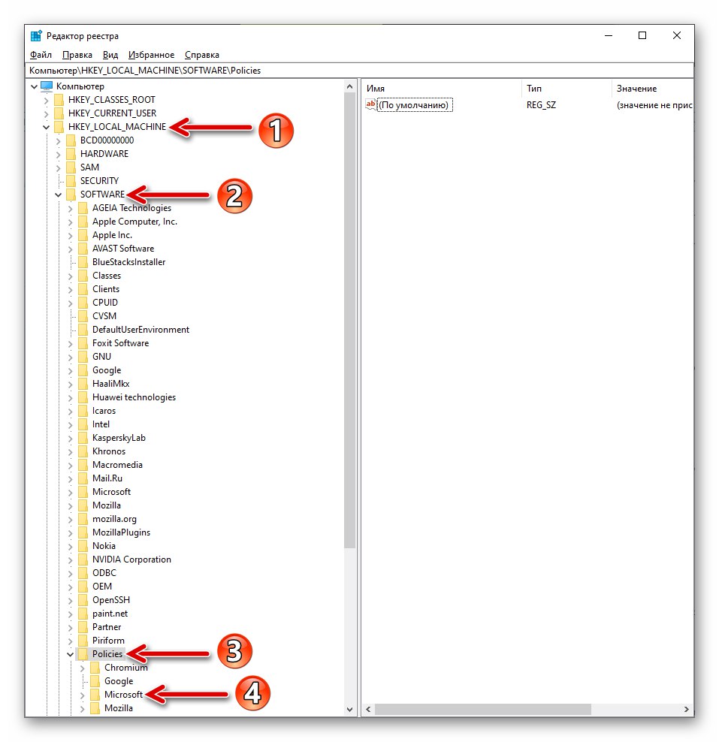Click the folder icon next to SECURITY
Viewport: 719px width, 742px height.
[x=71, y=181]
